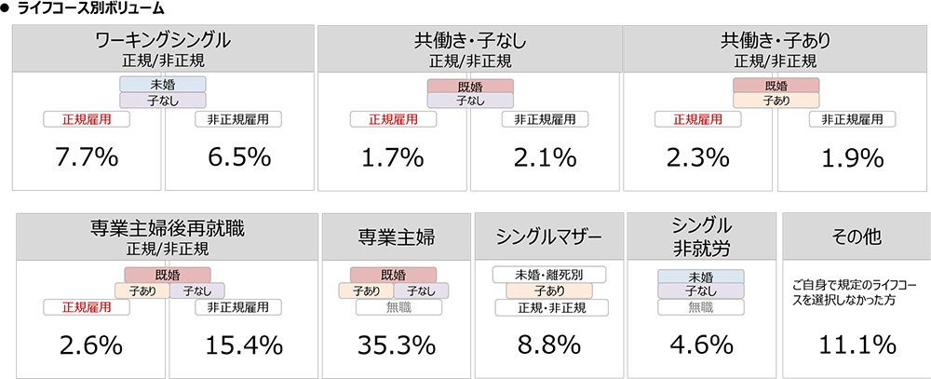Click the 6.5% non-regular employment value
Screen dimensions: 931x379
pyautogui.click(x=240, y=158)
